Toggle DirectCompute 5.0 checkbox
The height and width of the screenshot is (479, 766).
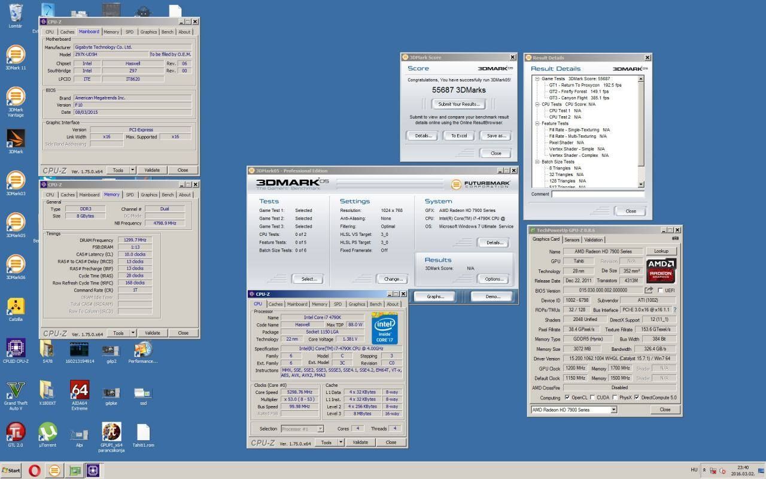pos(637,398)
